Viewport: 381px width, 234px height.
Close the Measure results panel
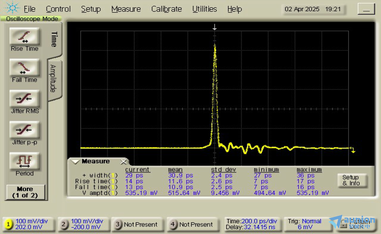click(123, 162)
